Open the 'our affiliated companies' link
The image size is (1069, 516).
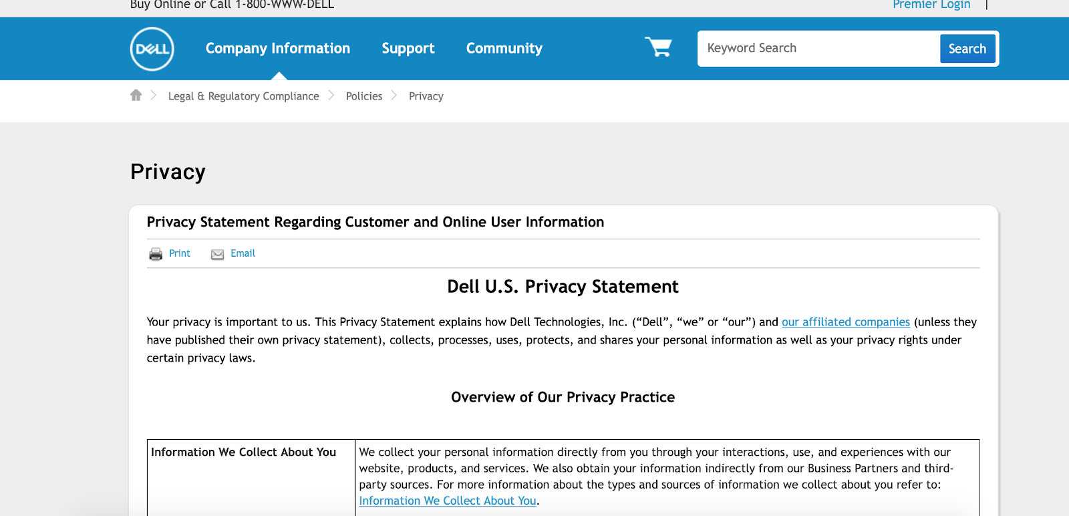coord(846,322)
